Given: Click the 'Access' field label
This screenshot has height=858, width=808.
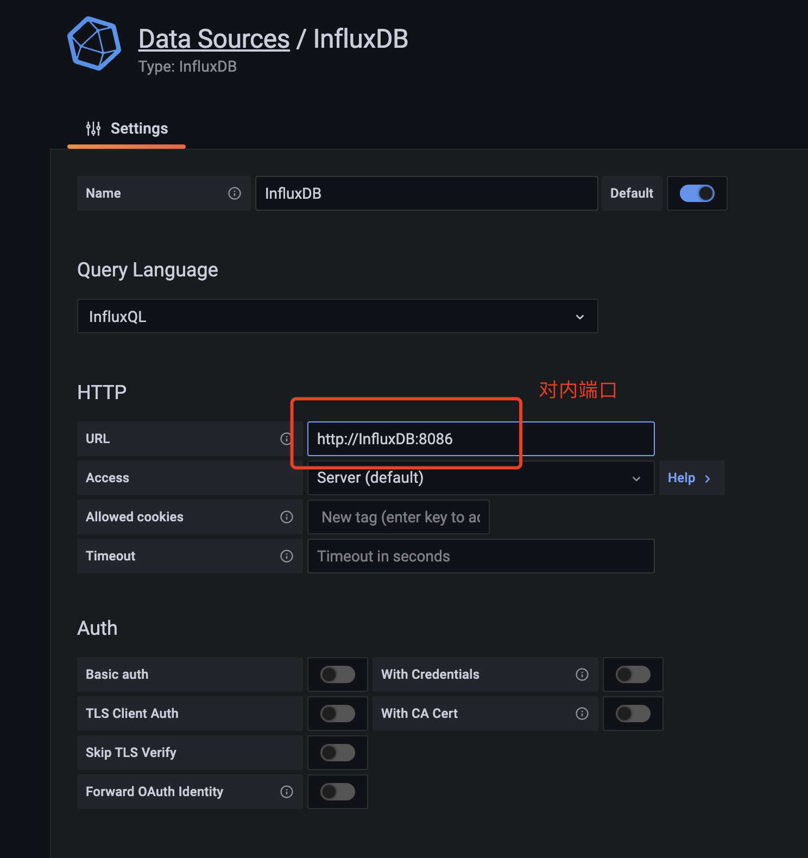Looking at the screenshot, I should (x=108, y=478).
